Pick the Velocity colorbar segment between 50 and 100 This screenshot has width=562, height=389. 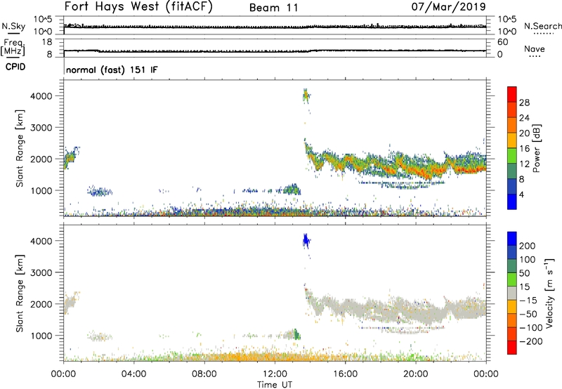[x=512, y=266]
